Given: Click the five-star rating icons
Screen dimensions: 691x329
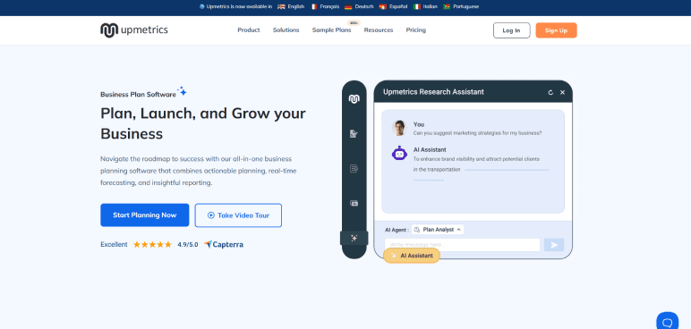Looking at the screenshot, I should coord(152,244).
